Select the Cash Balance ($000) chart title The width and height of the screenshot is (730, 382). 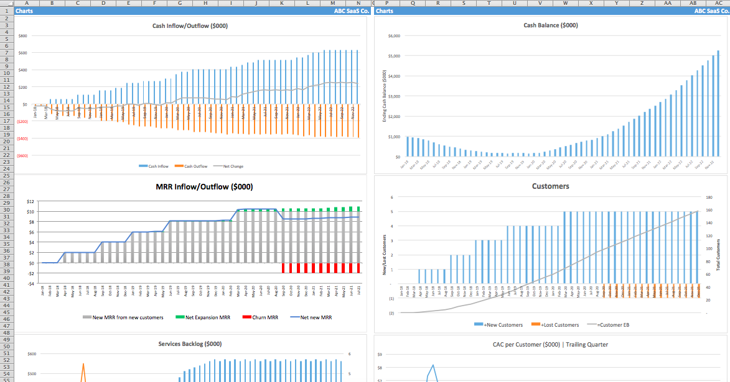coord(551,25)
